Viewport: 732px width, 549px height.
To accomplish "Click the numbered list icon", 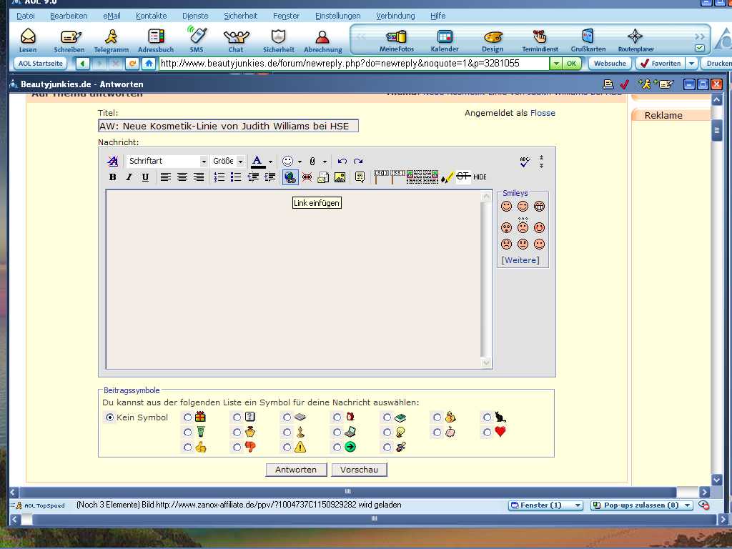I will 219,177.
